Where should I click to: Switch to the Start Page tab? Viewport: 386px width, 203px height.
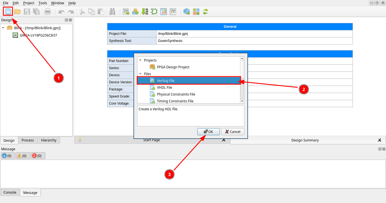pos(152,140)
